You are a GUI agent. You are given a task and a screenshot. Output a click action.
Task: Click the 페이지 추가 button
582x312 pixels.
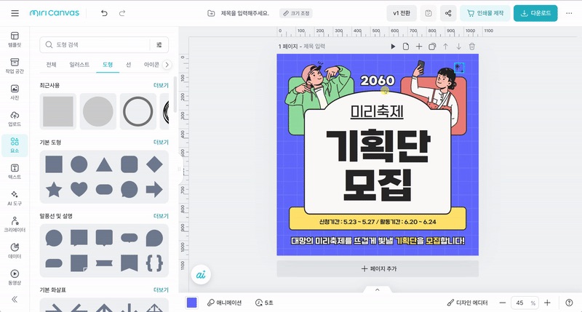click(x=378, y=268)
